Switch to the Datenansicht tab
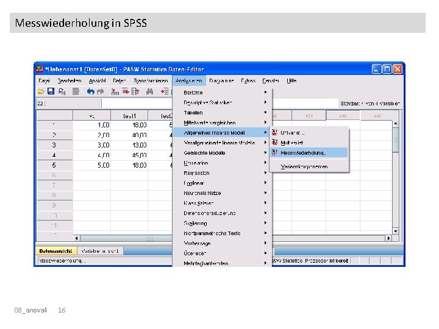Image resolution: width=439 pixels, height=329 pixels. point(55,251)
